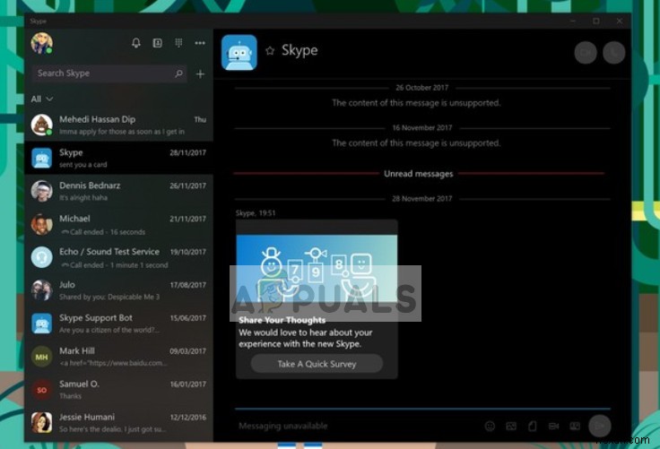
Task: Open the more options ellipsis menu
Action: pyautogui.click(x=200, y=43)
